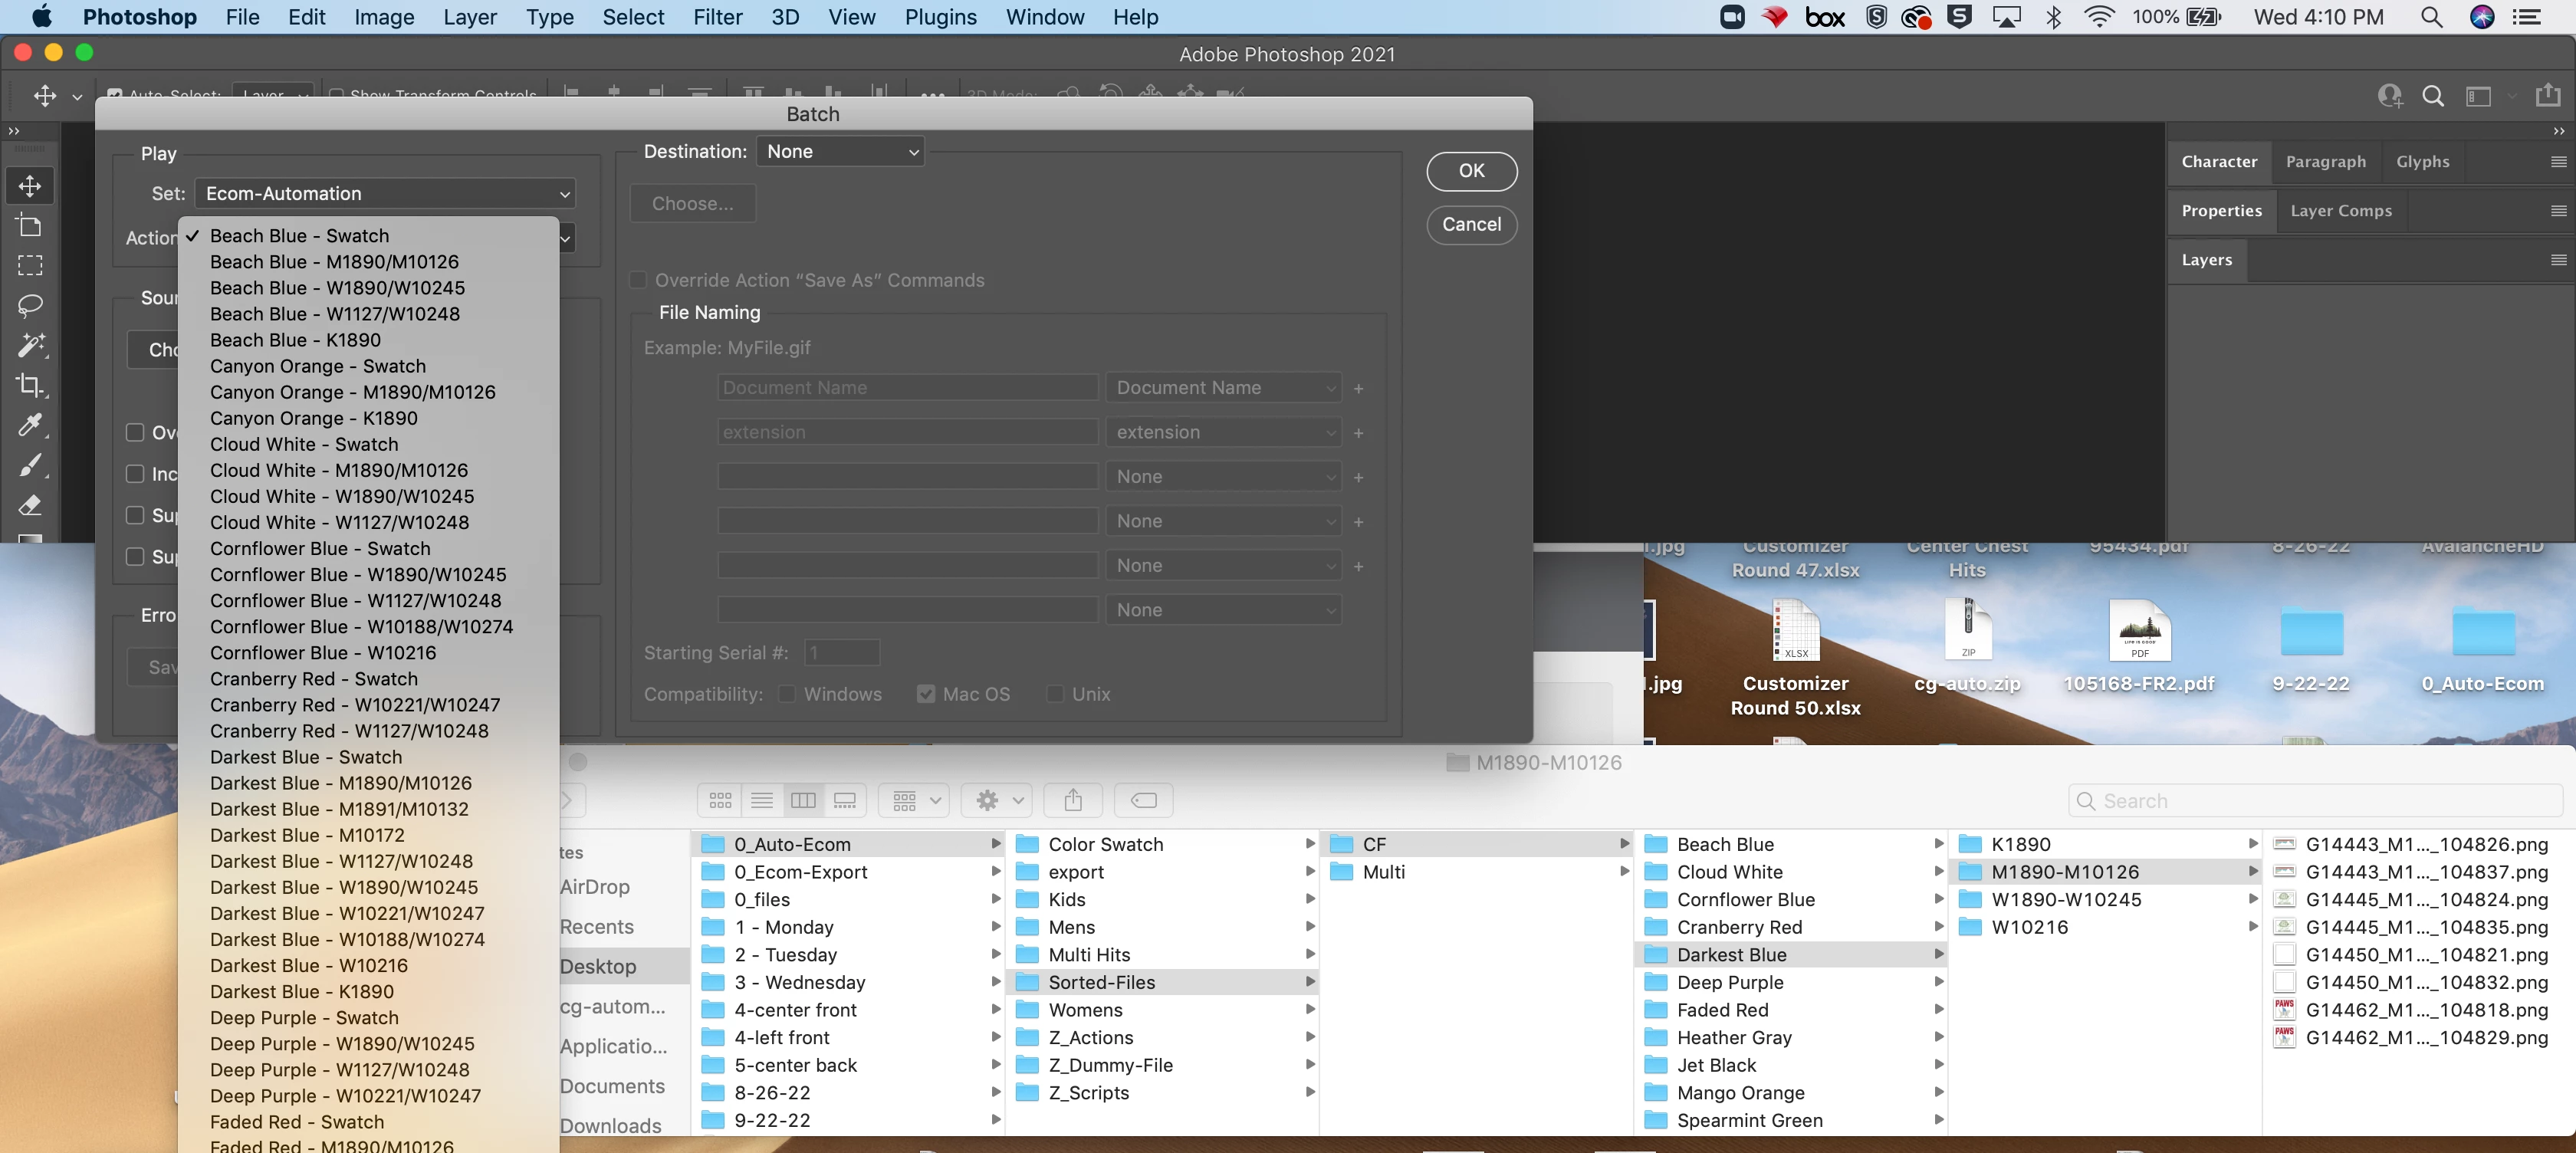Toggle Mac OS compatibility checkbox
The image size is (2576, 1153).
pyautogui.click(x=926, y=694)
